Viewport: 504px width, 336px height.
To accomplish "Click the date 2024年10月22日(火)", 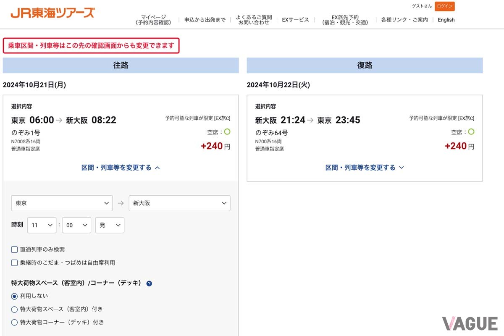I will coord(278,85).
